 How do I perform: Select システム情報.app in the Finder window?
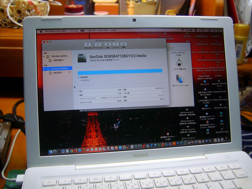click(179, 64)
